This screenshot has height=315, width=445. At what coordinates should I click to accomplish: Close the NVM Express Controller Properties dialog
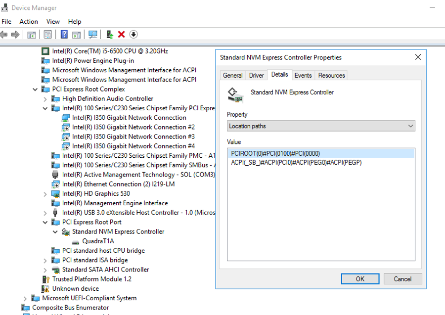[x=418, y=57]
